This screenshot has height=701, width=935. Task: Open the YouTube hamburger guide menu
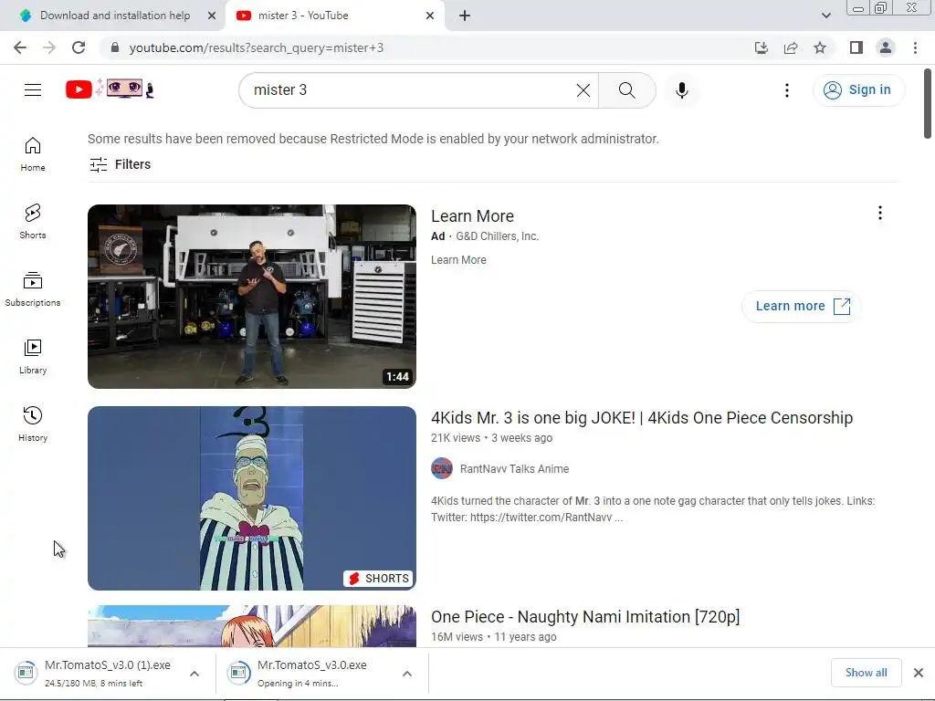tap(33, 90)
